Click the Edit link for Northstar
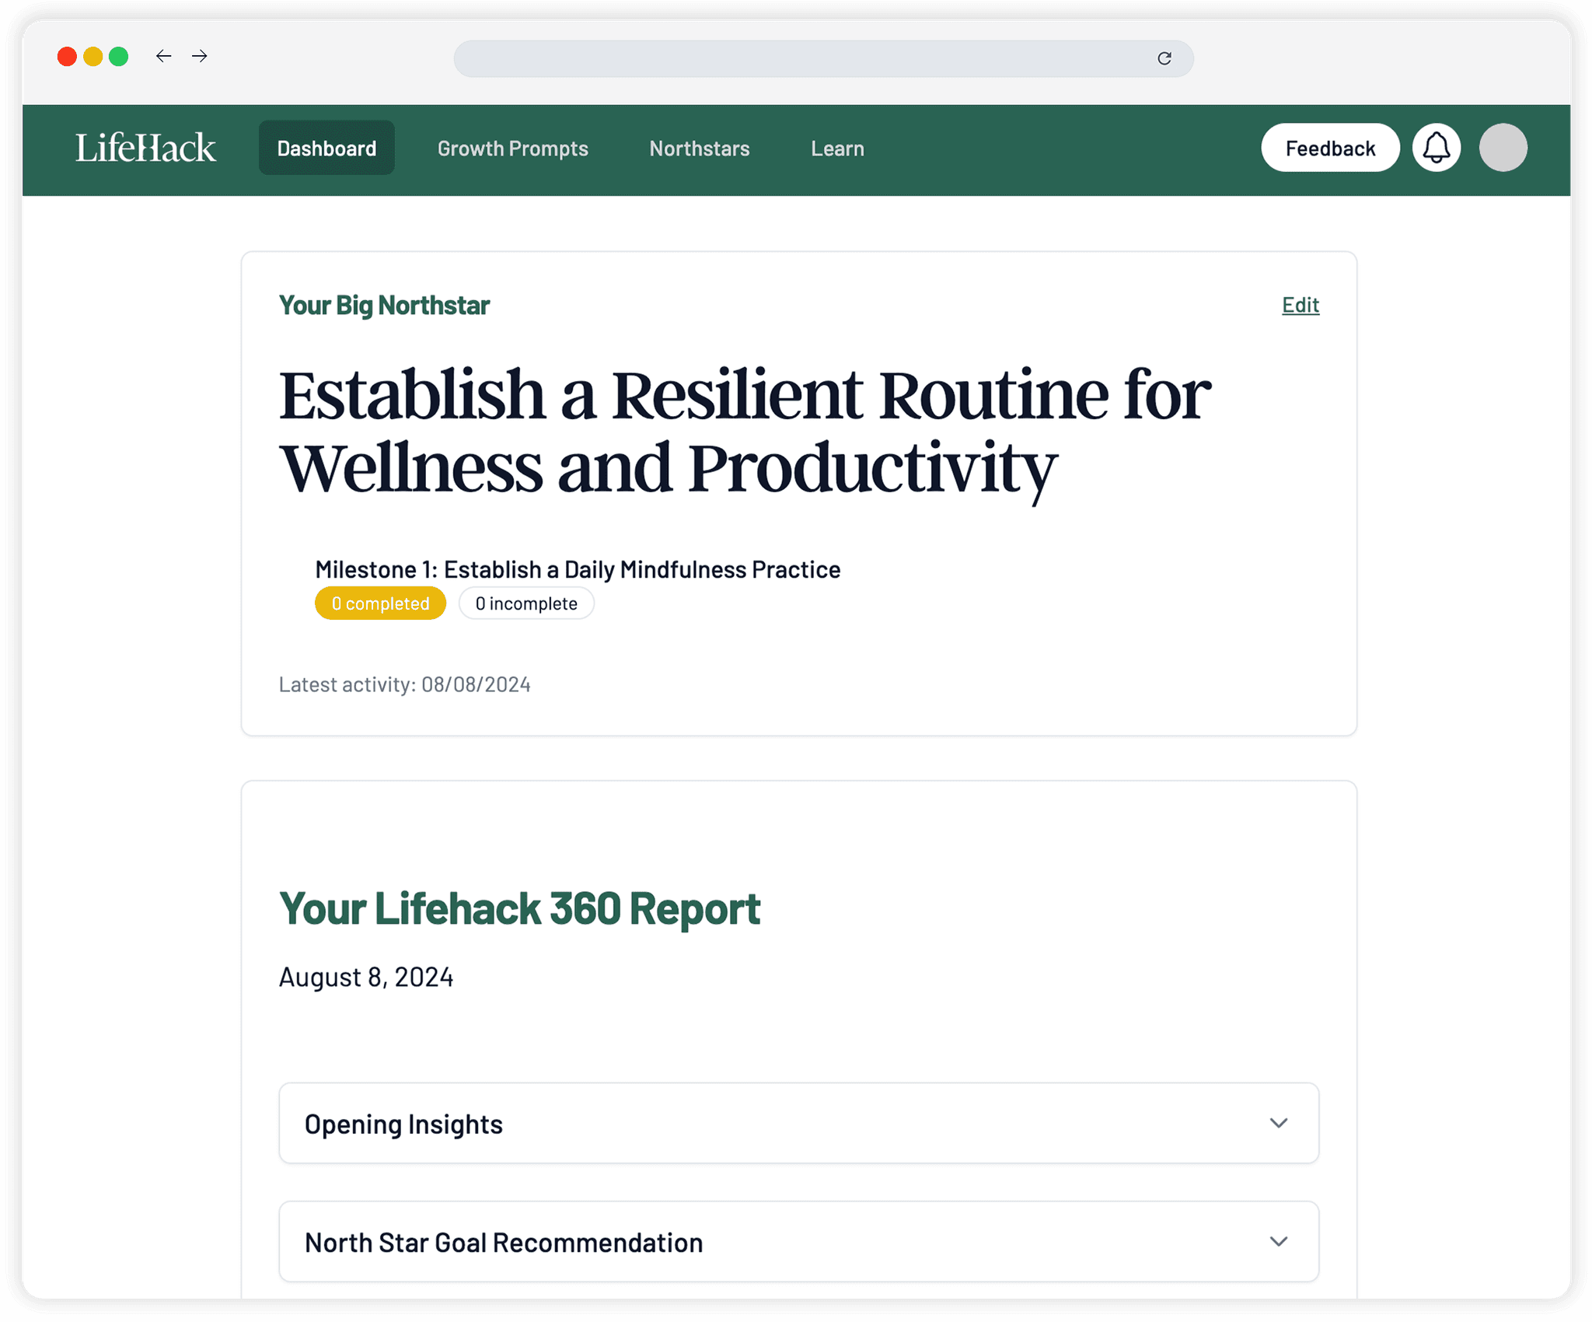This screenshot has width=1592, height=1322. pos(1300,305)
